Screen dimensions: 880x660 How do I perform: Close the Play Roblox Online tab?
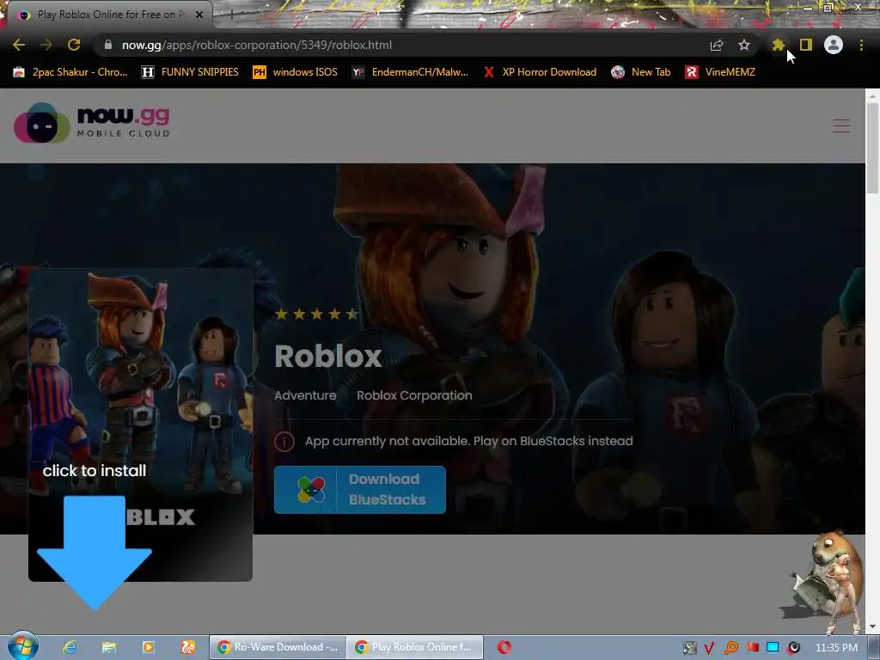[199, 15]
